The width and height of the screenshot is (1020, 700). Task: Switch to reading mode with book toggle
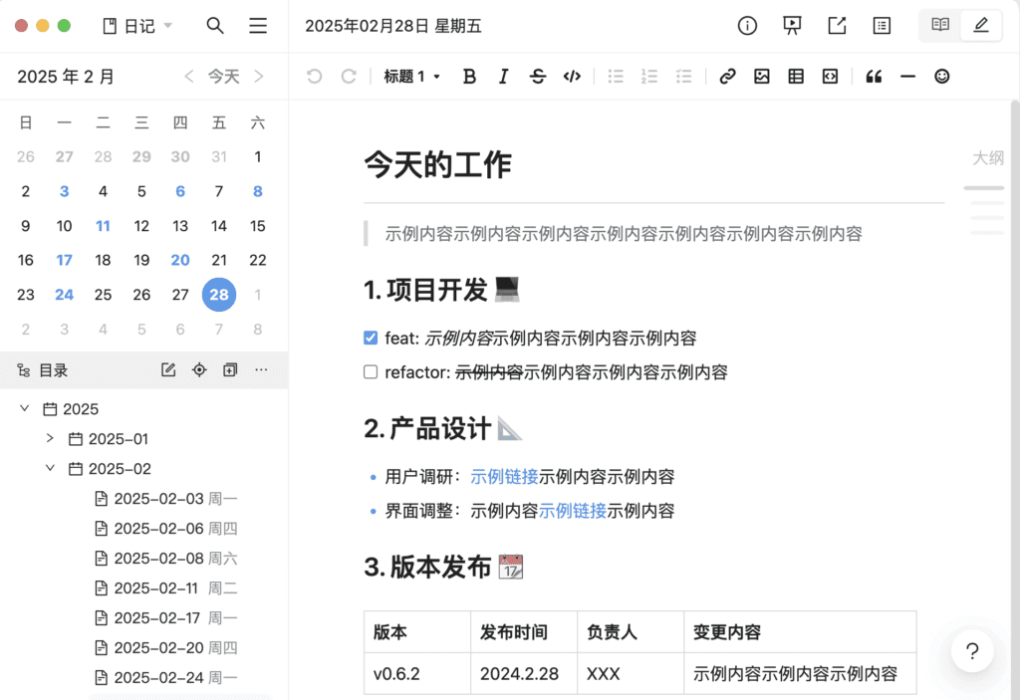point(939,26)
